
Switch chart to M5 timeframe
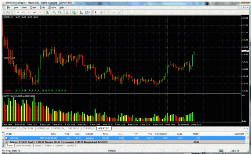click(x=18, y=12)
